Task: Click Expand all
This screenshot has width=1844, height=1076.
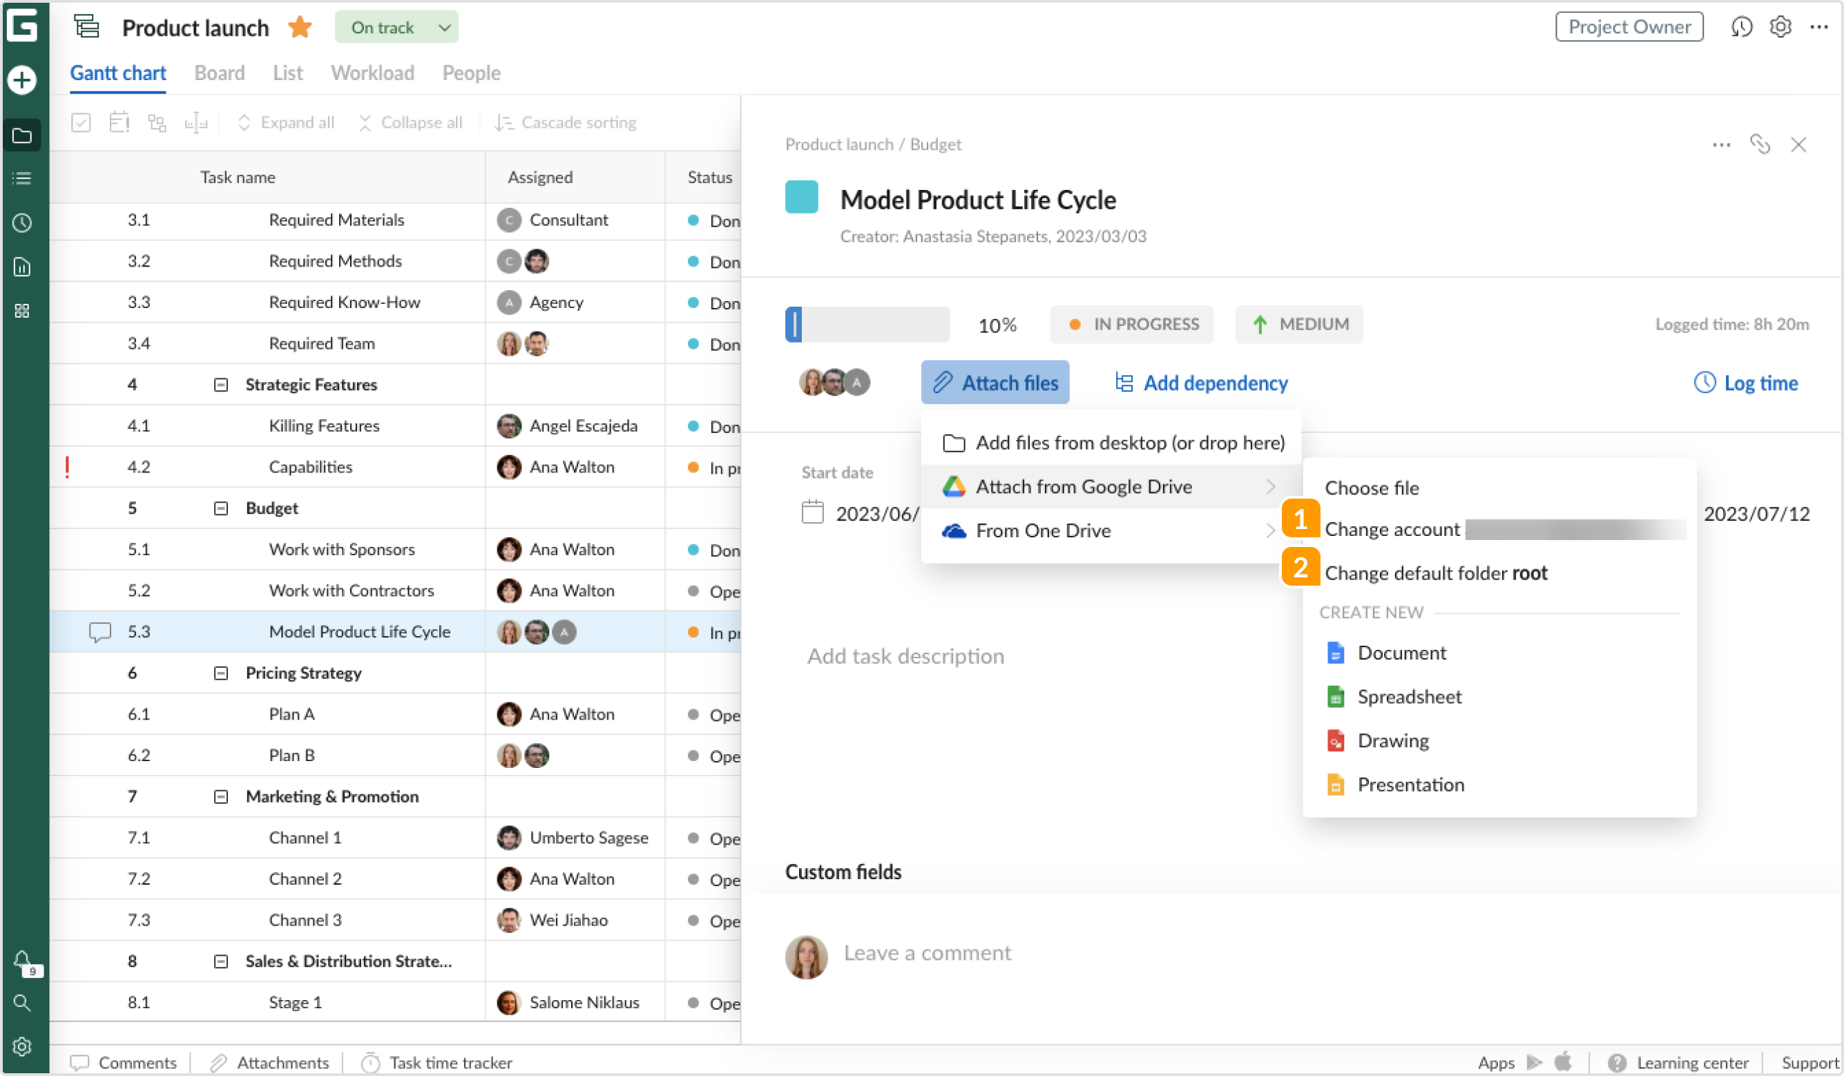Action: (286, 122)
